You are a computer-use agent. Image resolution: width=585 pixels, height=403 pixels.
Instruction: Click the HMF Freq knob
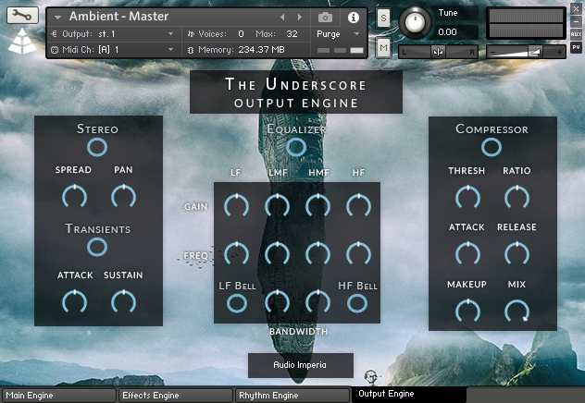(x=317, y=254)
